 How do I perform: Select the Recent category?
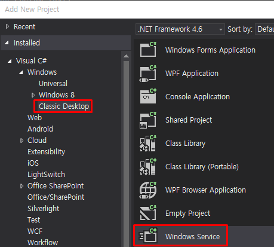24,26
